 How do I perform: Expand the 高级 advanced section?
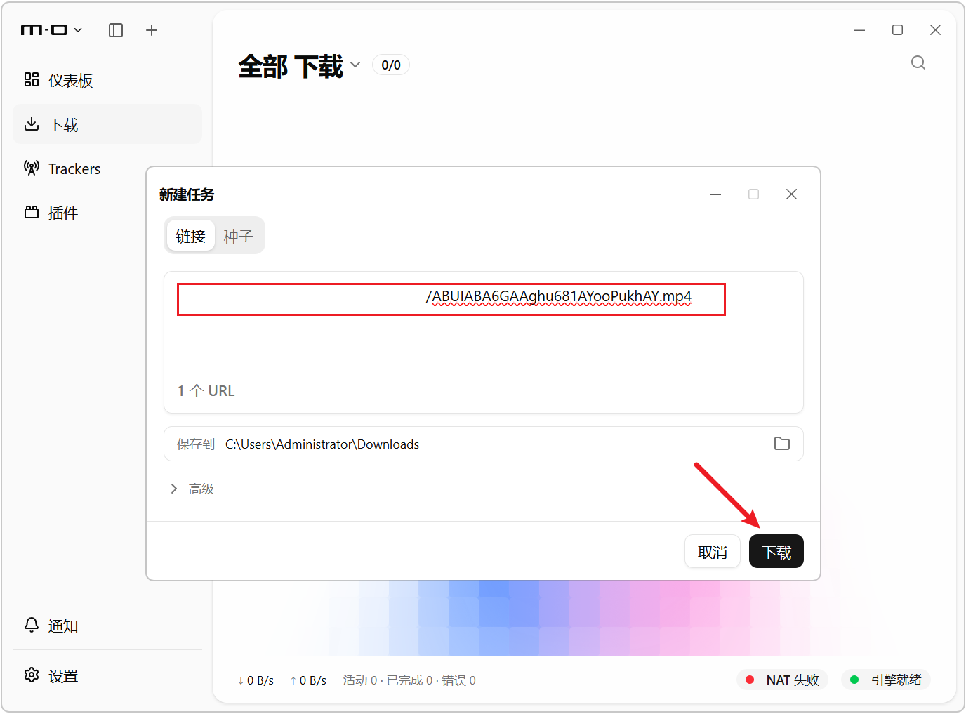click(x=192, y=489)
